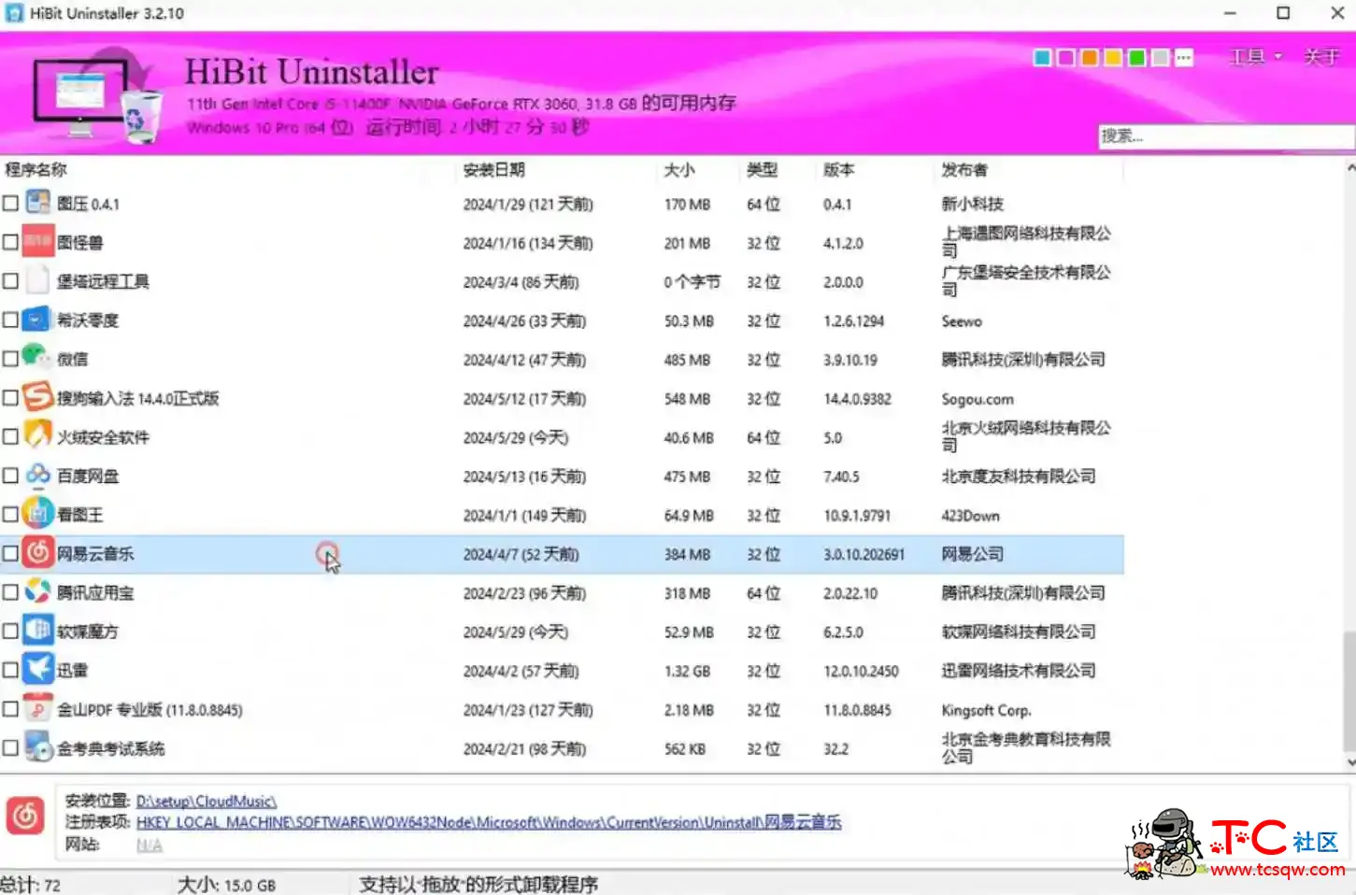Enable the checkbox for 迅雷
This screenshot has height=895, width=1356.
pyautogui.click(x=10, y=669)
